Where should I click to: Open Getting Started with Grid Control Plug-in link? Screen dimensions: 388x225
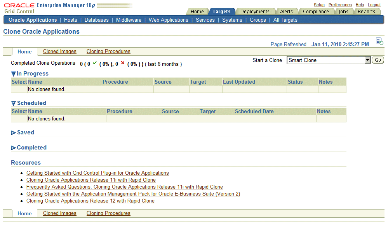tap(97, 173)
